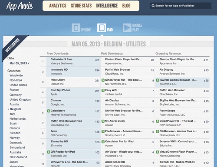Select the iPad platform icon

(x=102, y=28)
